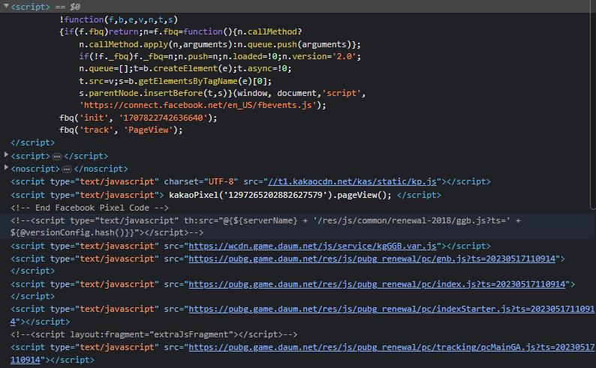Click the n.version='2.0' code line
Image resolution: width=596 pixels, height=368 pixels.
coord(220,56)
